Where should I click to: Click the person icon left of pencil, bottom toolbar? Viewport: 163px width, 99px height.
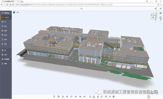(x=63, y=97)
